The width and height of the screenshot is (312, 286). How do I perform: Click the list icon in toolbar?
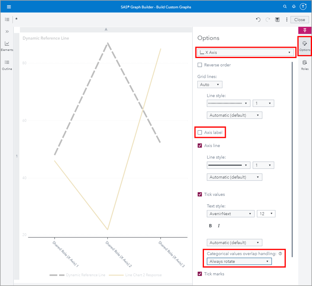pos(7,19)
